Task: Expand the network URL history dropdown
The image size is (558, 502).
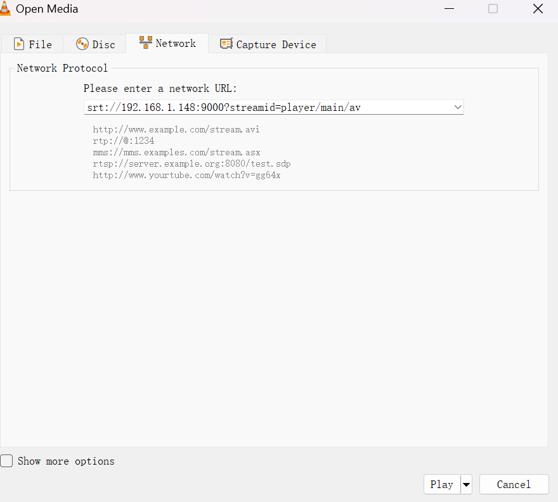Action: [x=458, y=108]
